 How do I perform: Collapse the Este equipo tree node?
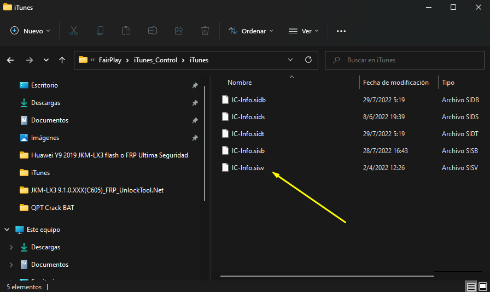coord(7,230)
